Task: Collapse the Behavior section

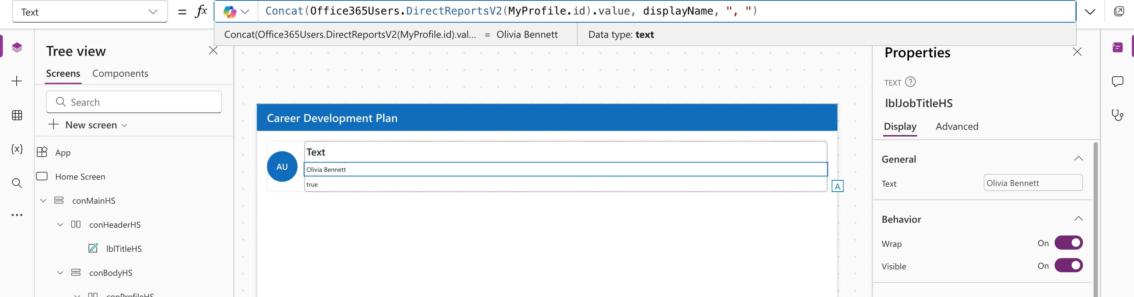Action: pyautogui.click(x=1078, y=219)
